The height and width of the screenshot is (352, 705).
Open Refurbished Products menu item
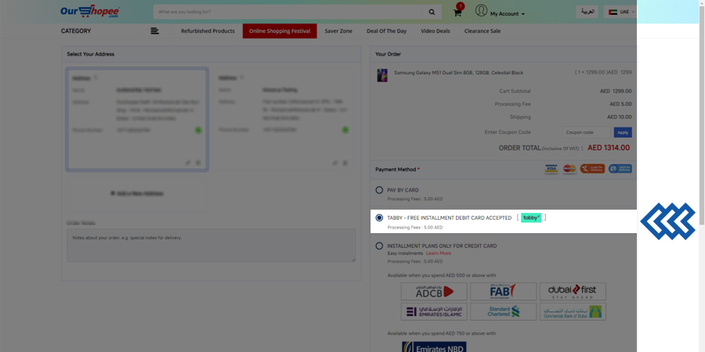pyautogui.click(x=208, y=31)
